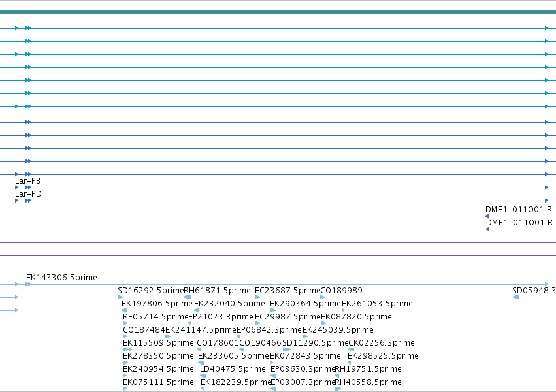Click the EK232040.5prime feature label
The image size is (556, 392).
[229, 304]
